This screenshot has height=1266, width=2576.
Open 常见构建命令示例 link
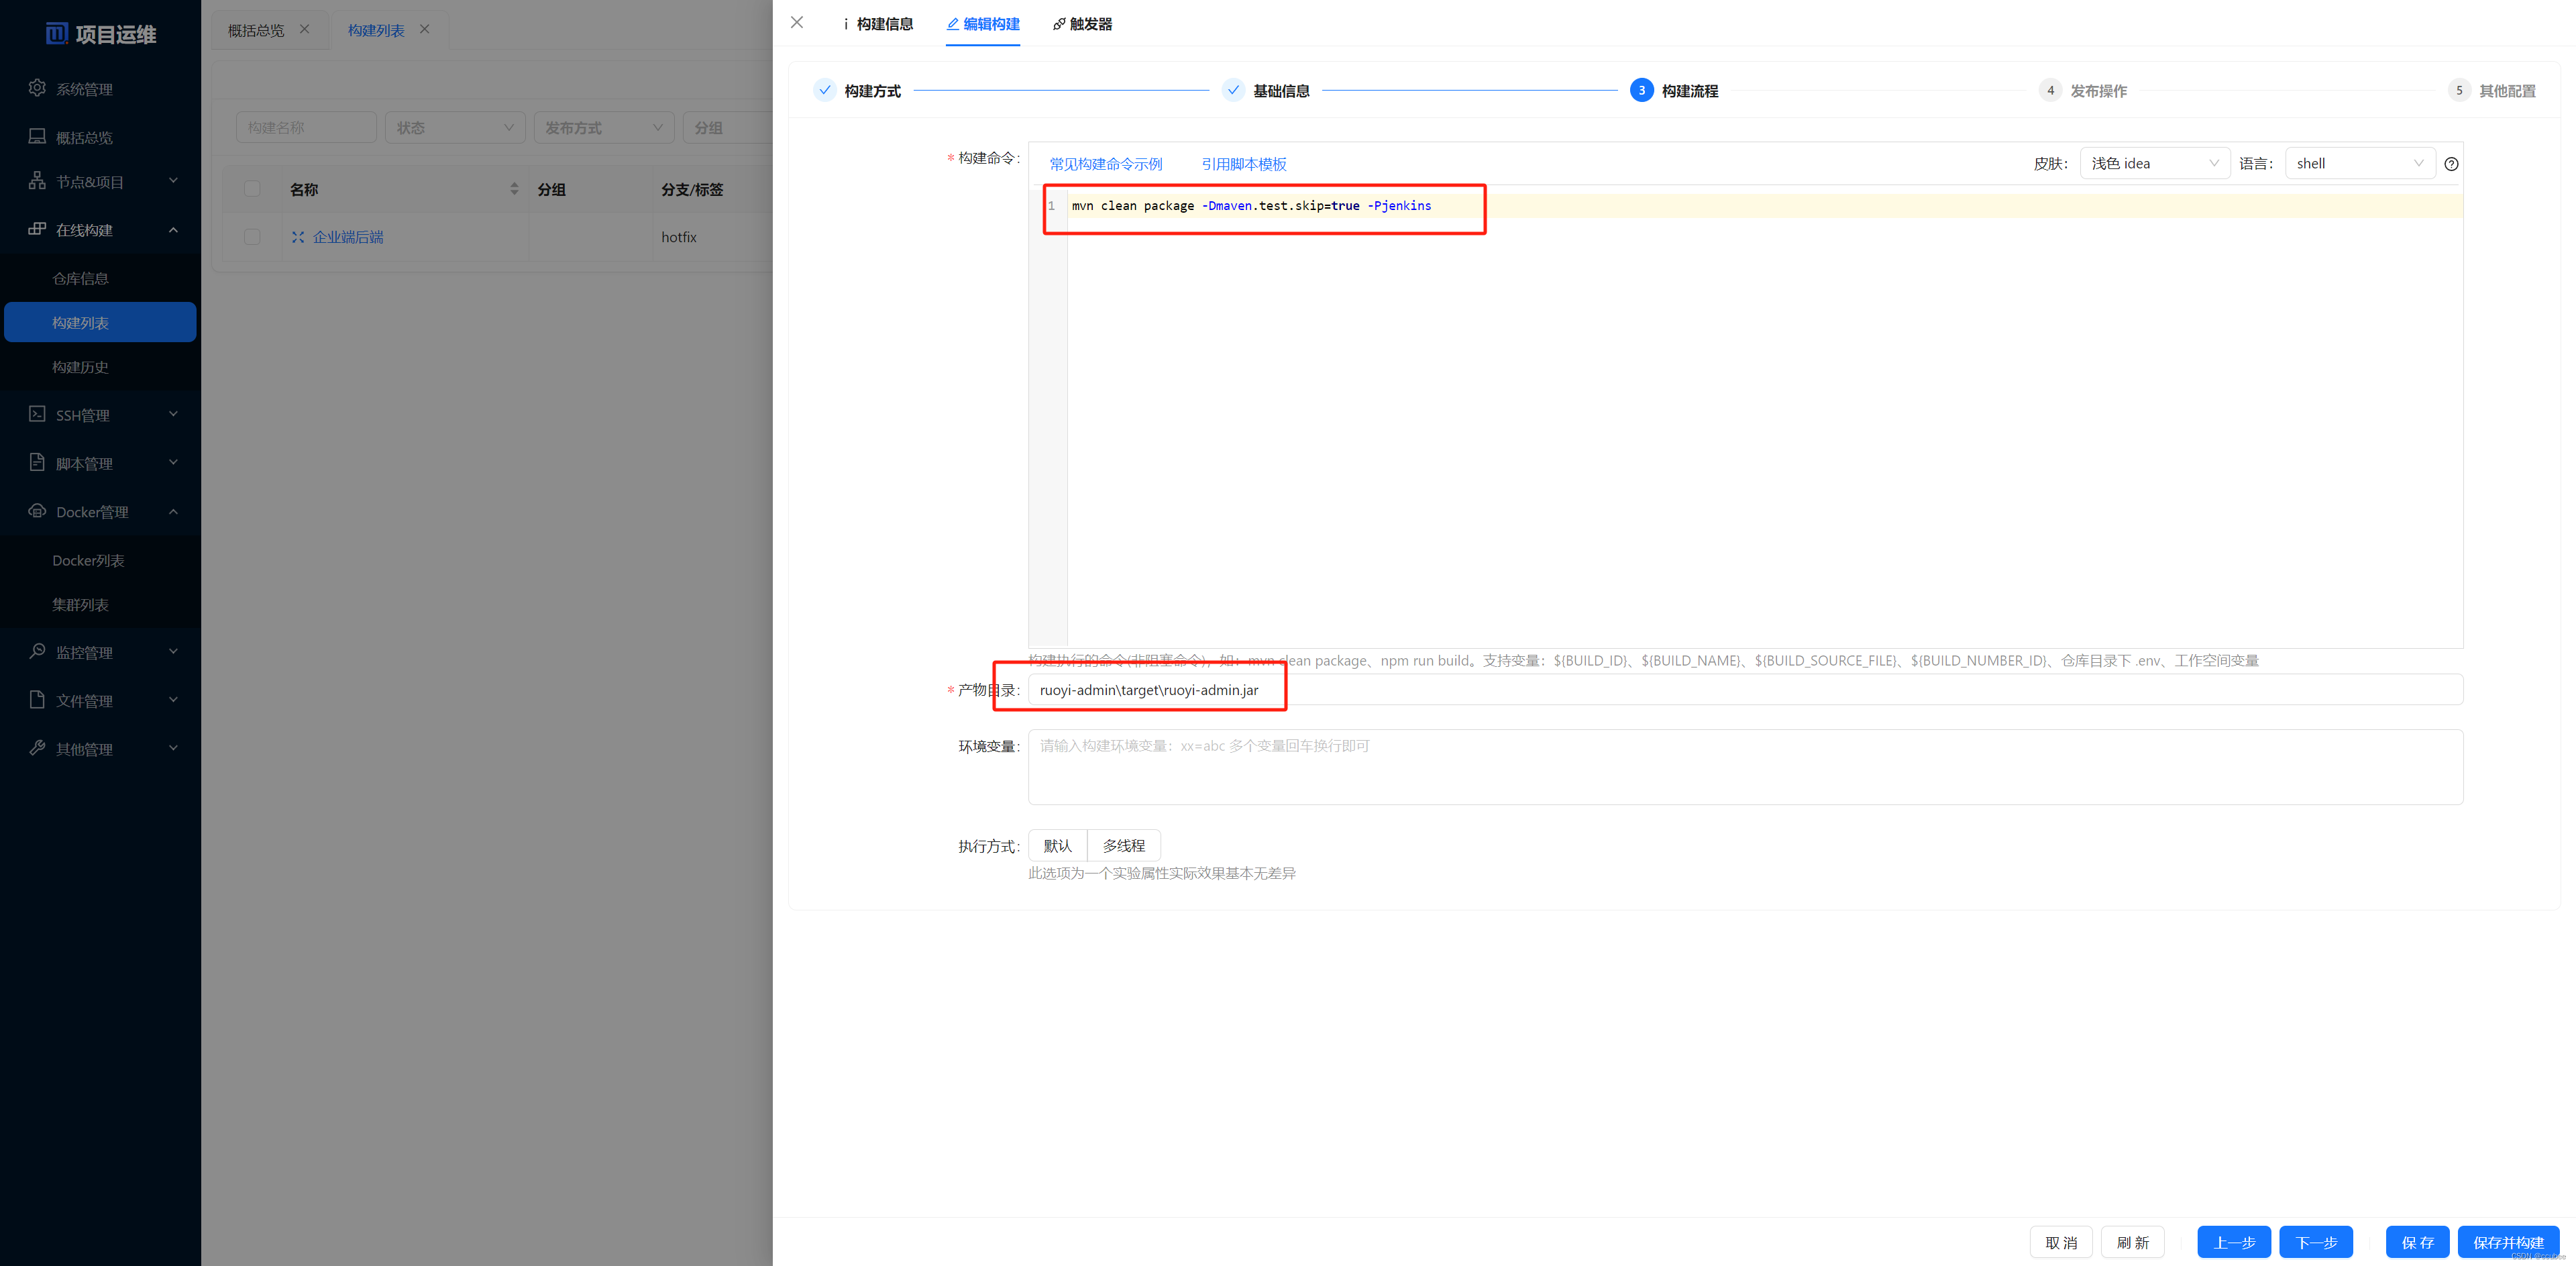(x=1105, y=164)
